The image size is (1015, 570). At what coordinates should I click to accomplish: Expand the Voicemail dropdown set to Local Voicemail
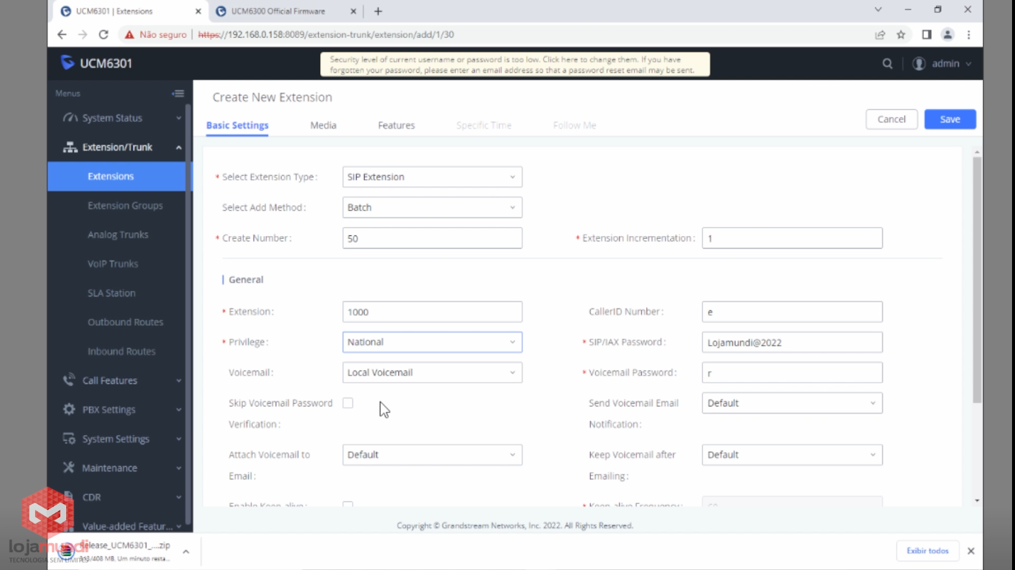[432, 373]
